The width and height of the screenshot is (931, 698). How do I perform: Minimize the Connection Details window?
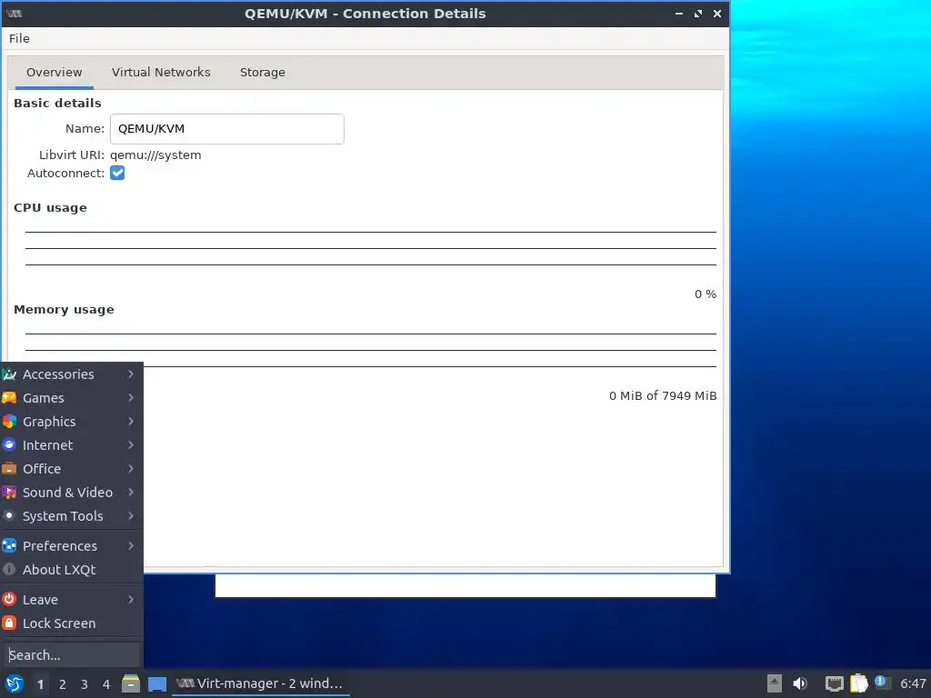[x=678, y=13]
